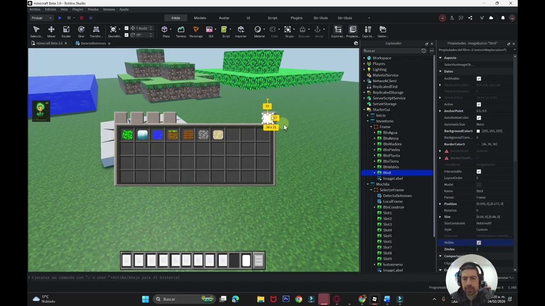545x306 pixels.
Task: Toggle the Modal property checkbox
Action: pyautogui.click(x=479, y=184)
